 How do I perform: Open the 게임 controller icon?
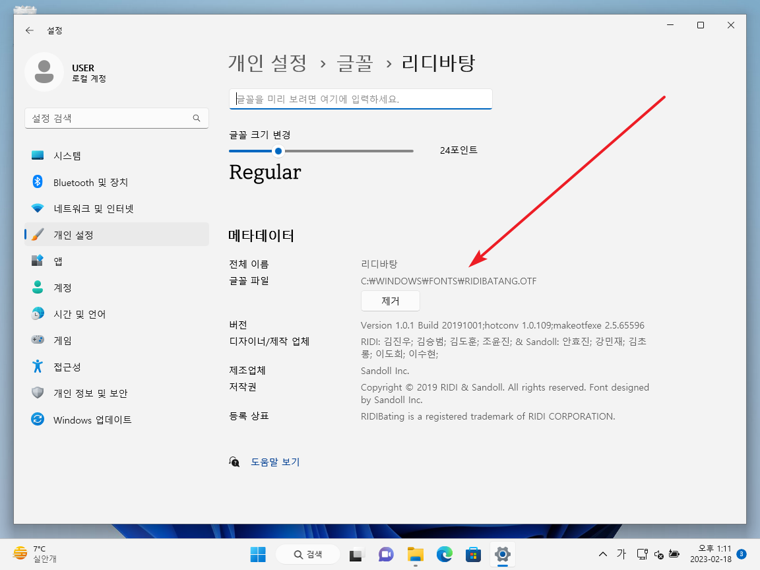pyautogui.click(x=38, y=340)
